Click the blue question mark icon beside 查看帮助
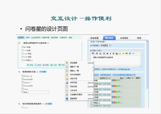Viewport: 161px width, 114px height. [x=67, y=99]
